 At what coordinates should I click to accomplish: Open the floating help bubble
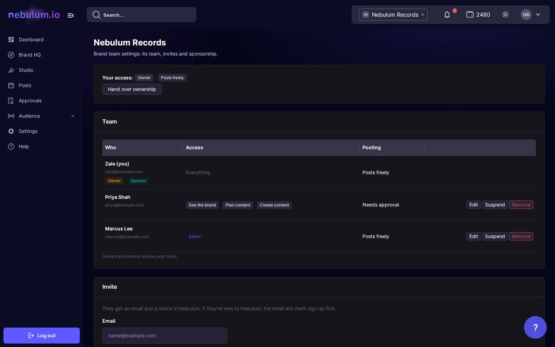click(x=535, y=327)
